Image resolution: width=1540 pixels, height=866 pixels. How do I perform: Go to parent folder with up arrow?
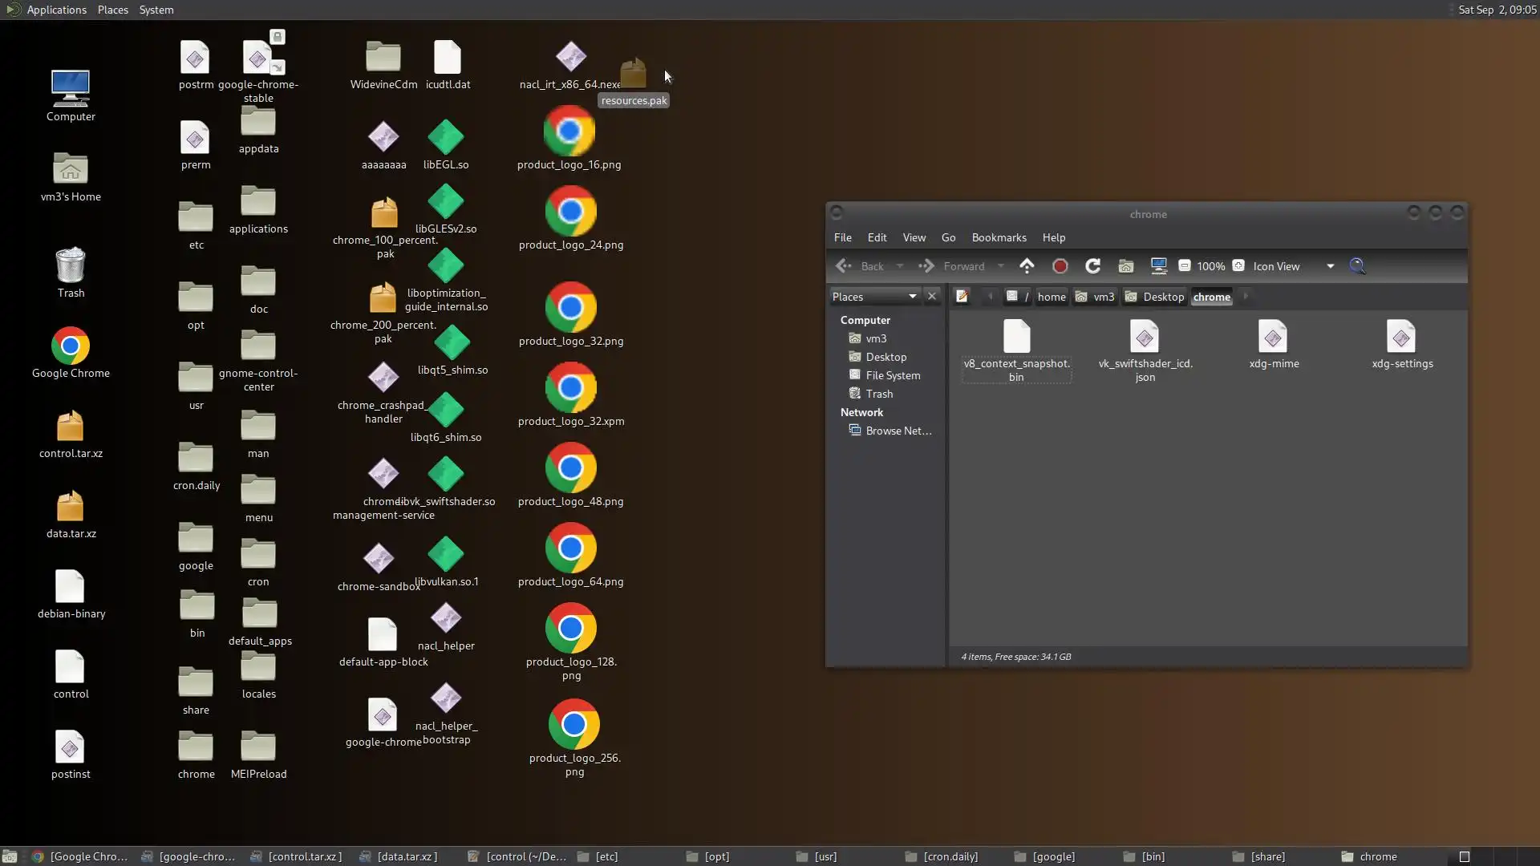click(1027, 266)
